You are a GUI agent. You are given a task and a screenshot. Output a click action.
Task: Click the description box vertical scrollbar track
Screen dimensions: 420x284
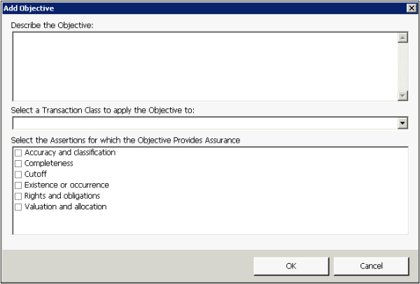402,66
